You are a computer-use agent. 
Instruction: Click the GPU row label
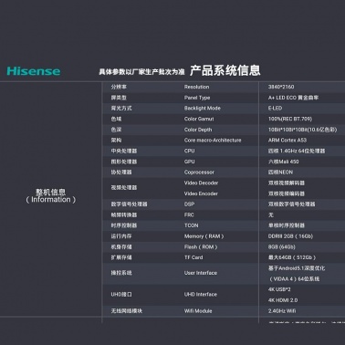189,162
